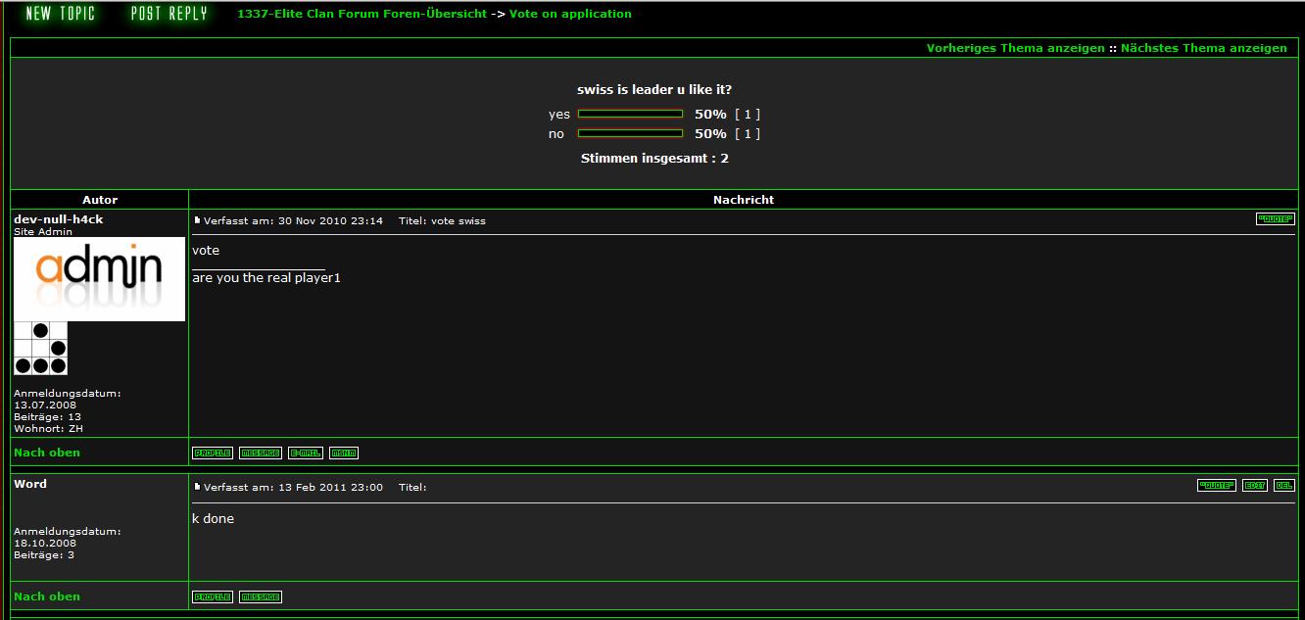Open Vorheriges Thema anzeigen link
The width and height of the screenshot is (1305, 620).
coord(1015,48)
